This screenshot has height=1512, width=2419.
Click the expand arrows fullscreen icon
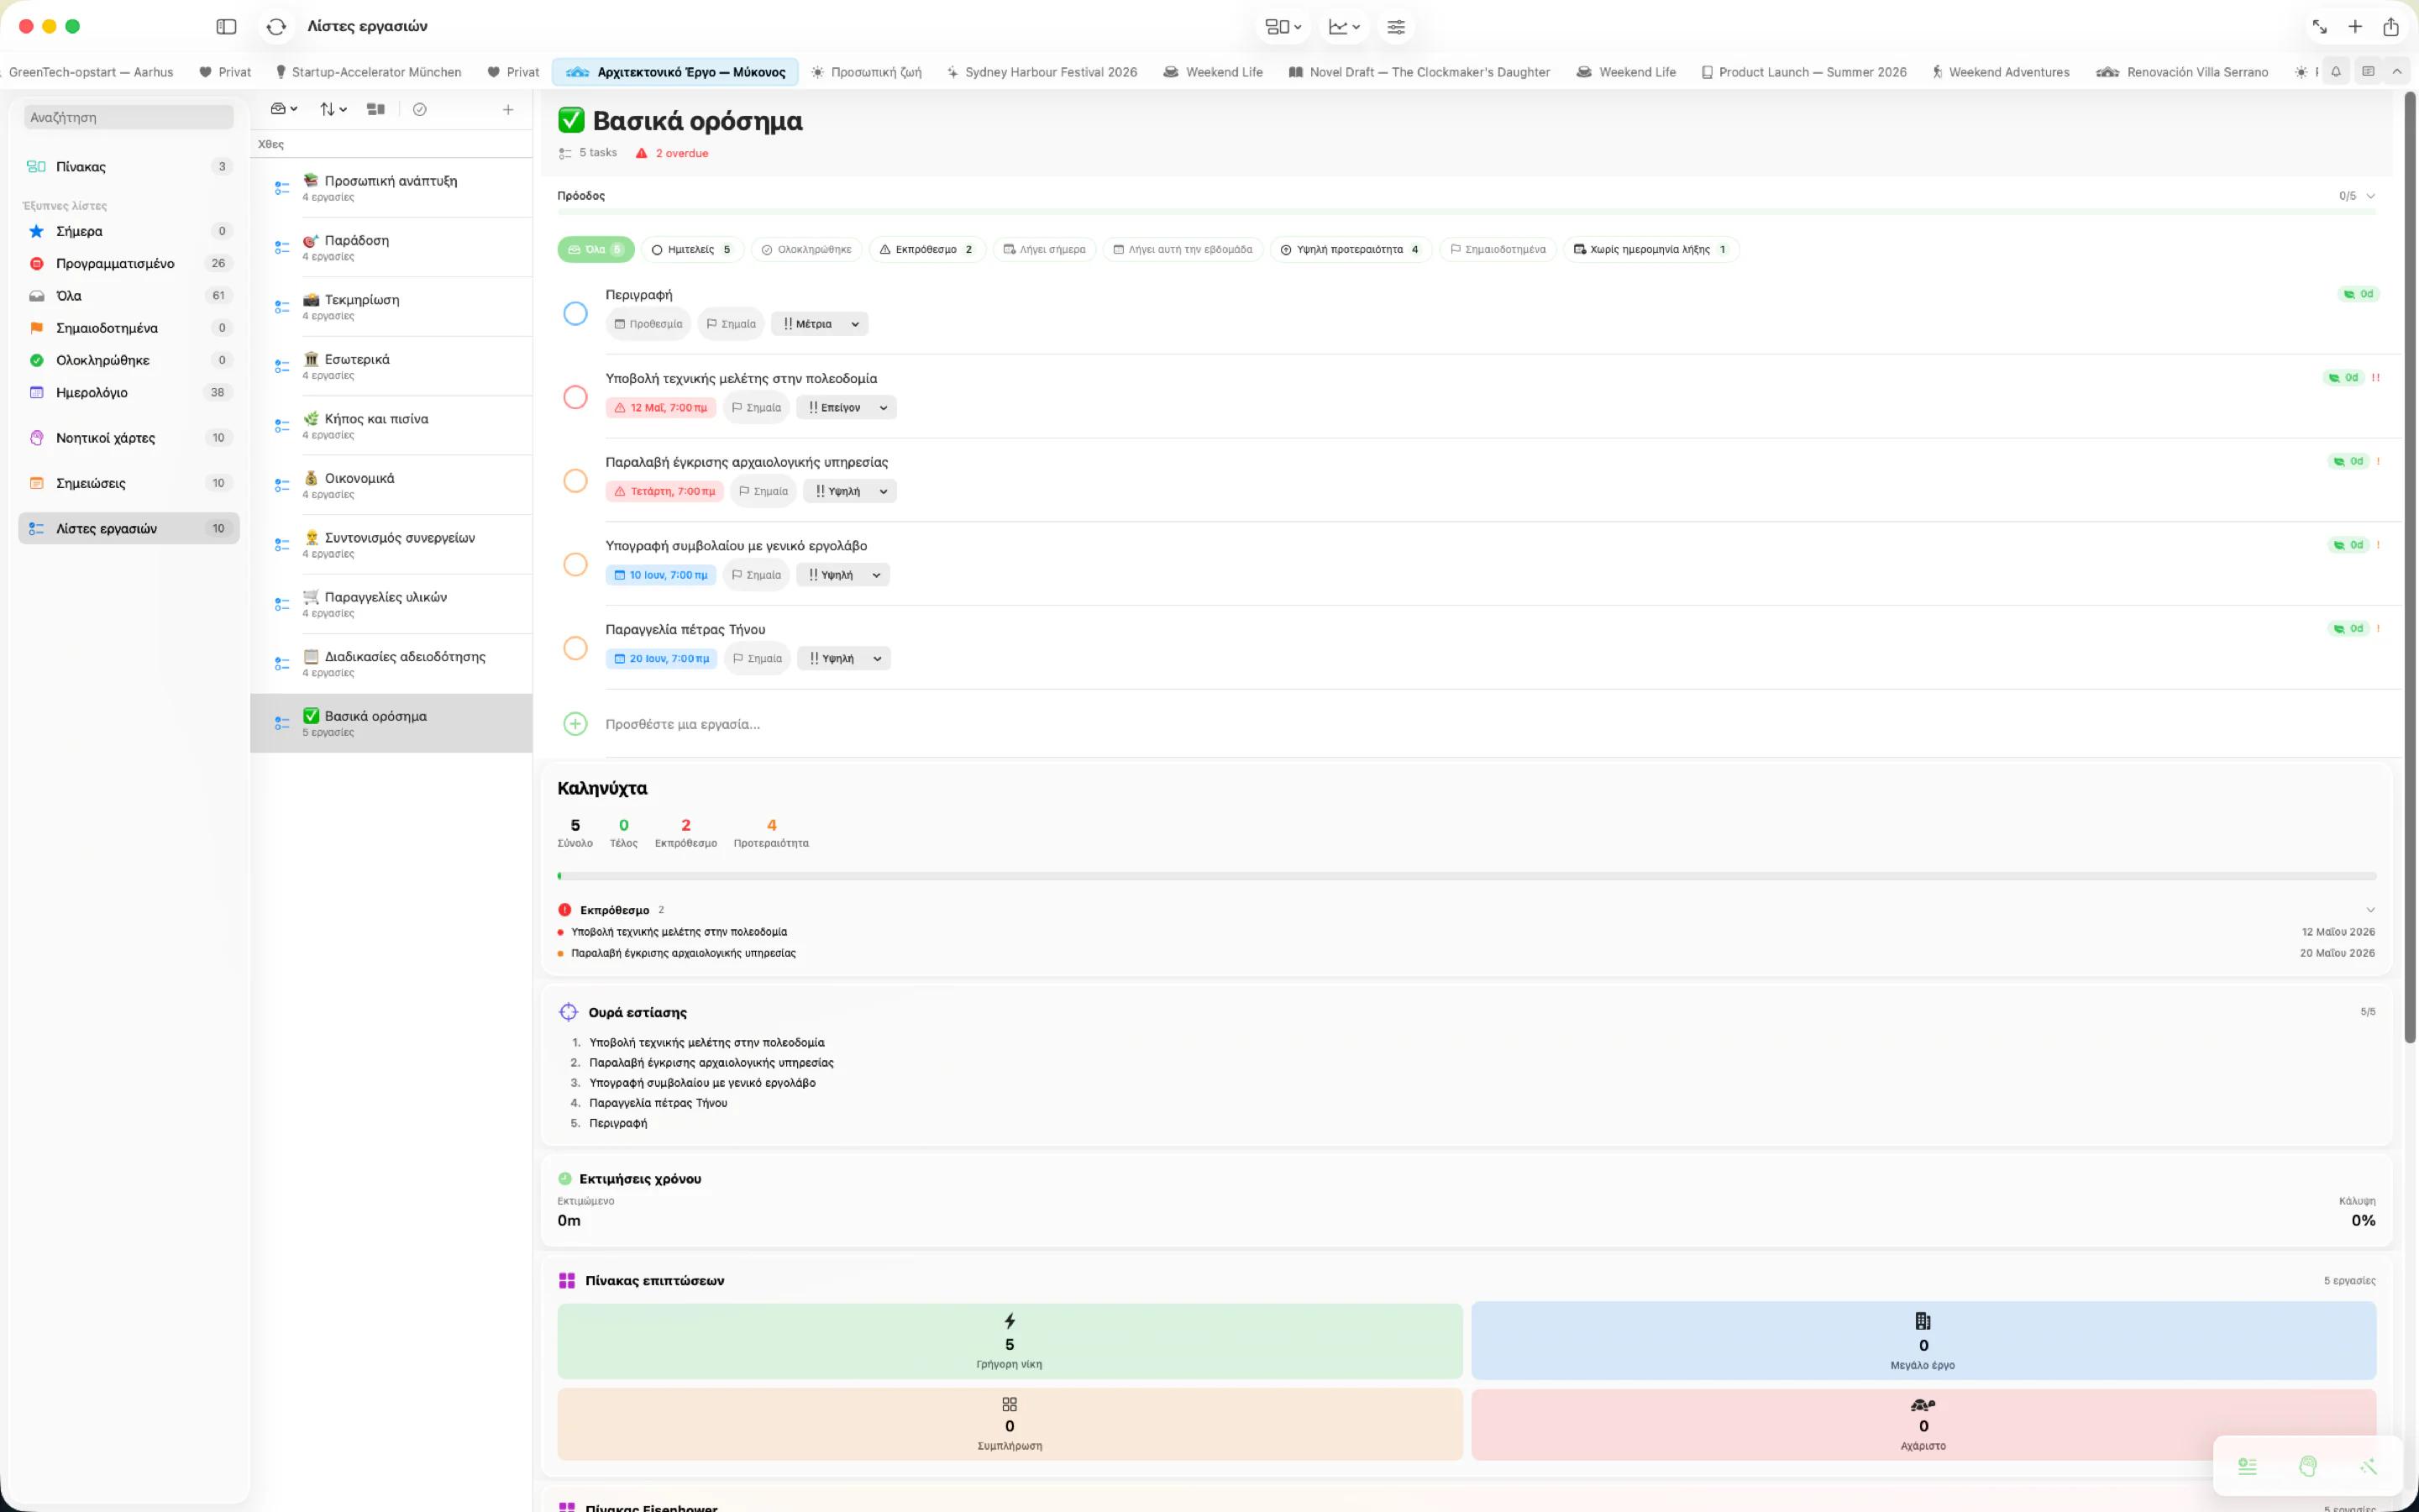[x=2319, y=27]
